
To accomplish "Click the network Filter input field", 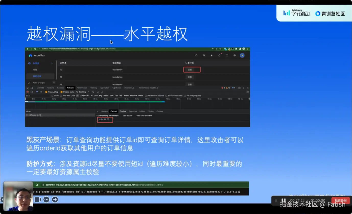I will pyautogui.click(x=38, y=96).
